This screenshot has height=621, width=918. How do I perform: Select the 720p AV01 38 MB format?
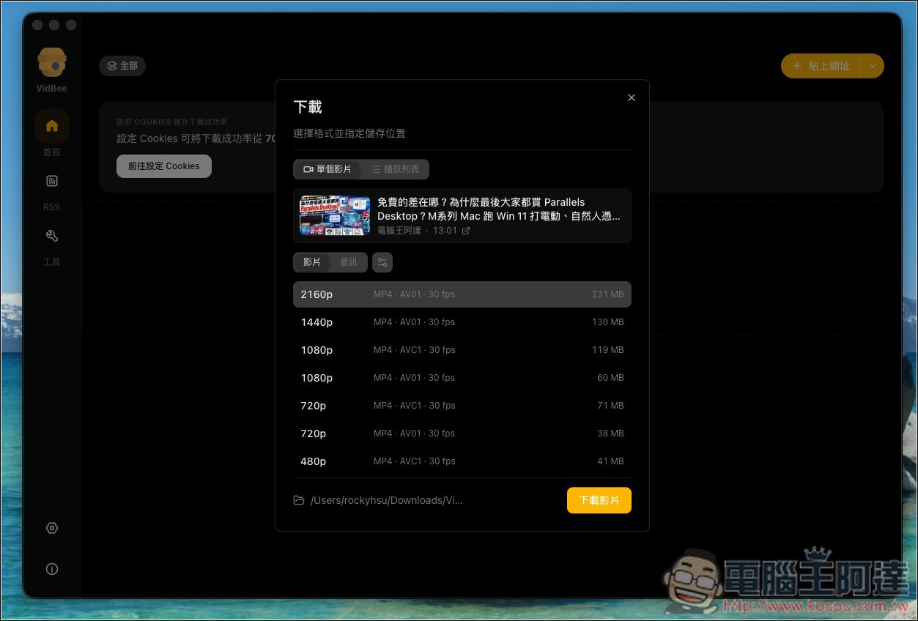tap(462, 434)
